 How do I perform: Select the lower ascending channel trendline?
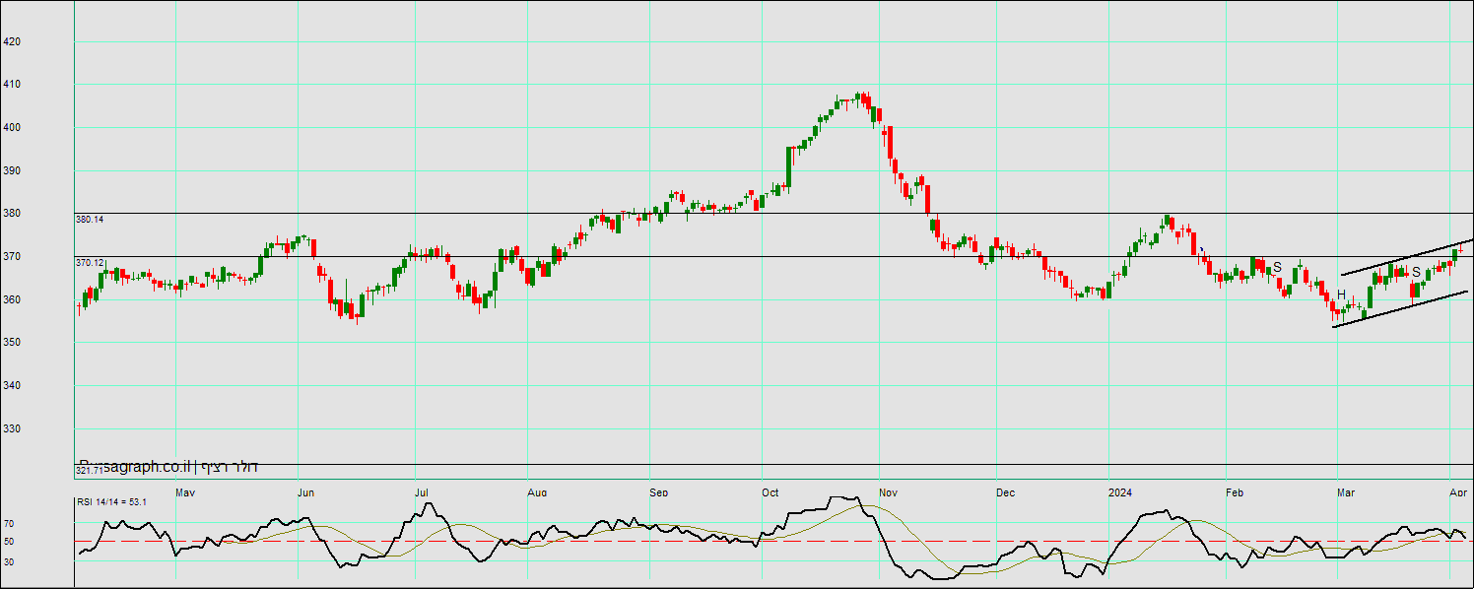(x=1399, y=309)
